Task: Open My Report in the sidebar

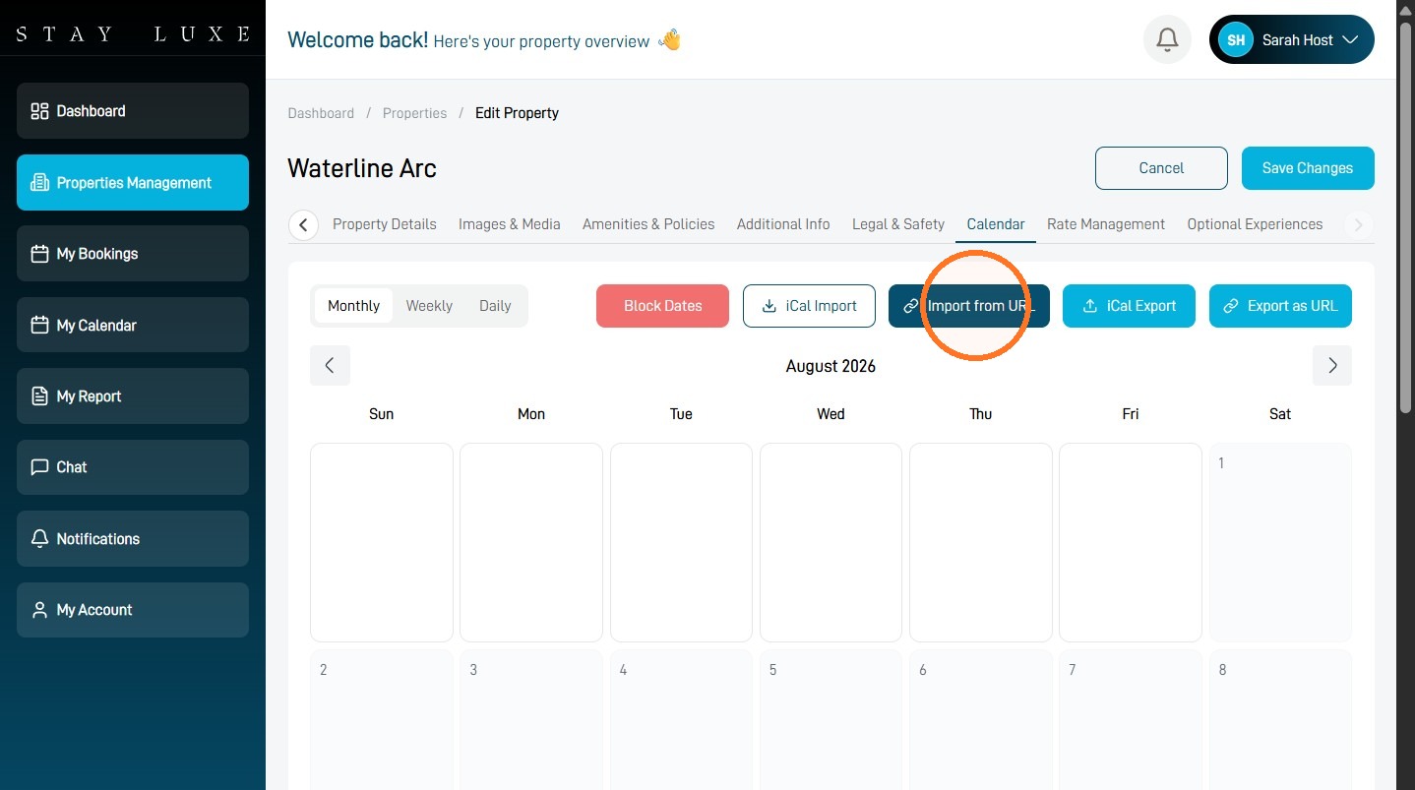Action: point(133,396)
